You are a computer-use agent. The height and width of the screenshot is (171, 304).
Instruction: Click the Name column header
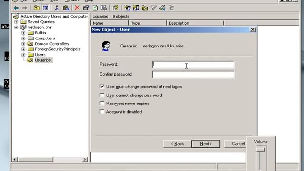[109, 23]
